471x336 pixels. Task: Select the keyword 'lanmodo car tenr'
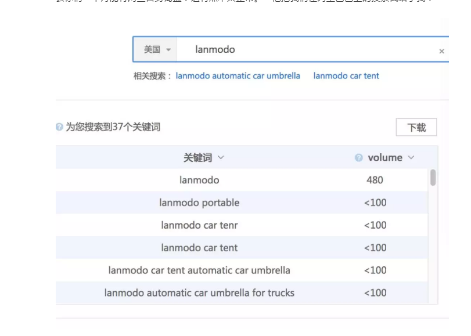(199, 225)
